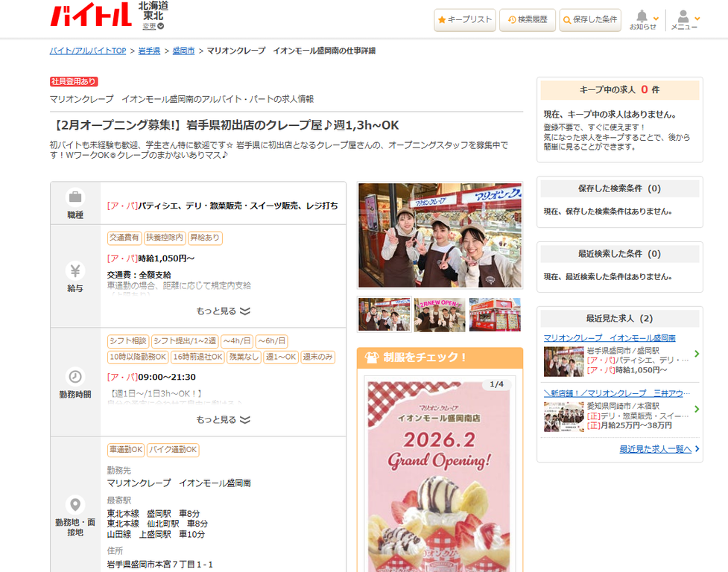Click the 残業なし tag
This screenshot has width=728, height=572.
(244, 357)
